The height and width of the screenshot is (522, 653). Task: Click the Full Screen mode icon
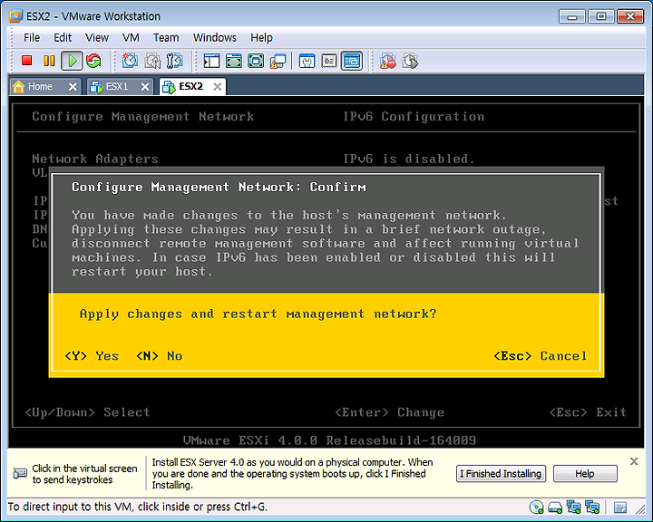[x=256, y=62]
